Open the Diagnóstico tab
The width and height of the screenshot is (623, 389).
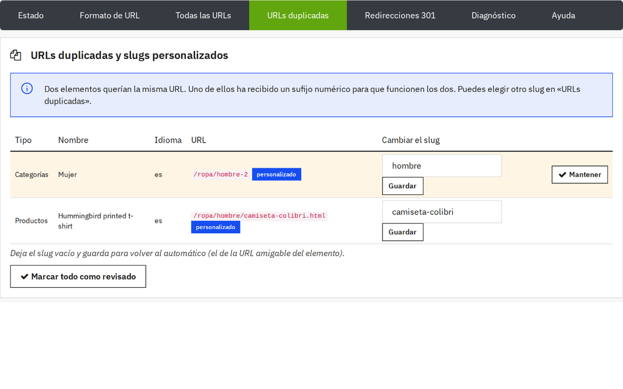[x=494, y=15]
